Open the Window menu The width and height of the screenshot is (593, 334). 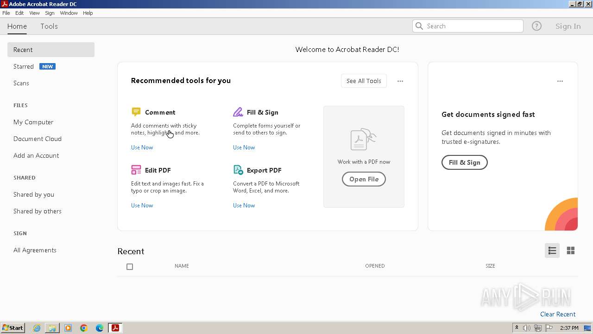(69, 13)
